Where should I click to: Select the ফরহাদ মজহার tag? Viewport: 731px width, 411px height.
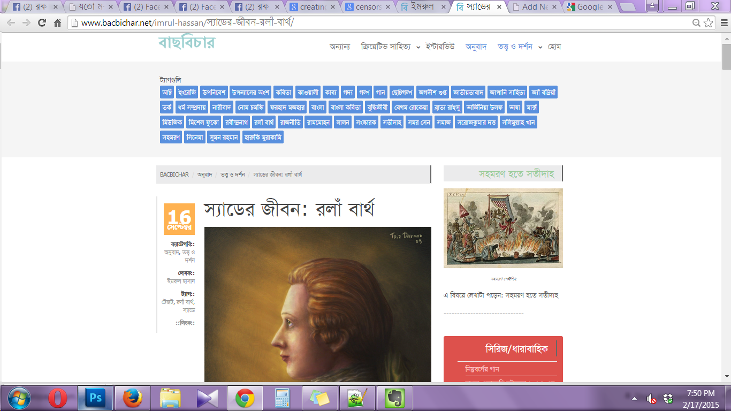pyautogui.click(x=287, y=107)
